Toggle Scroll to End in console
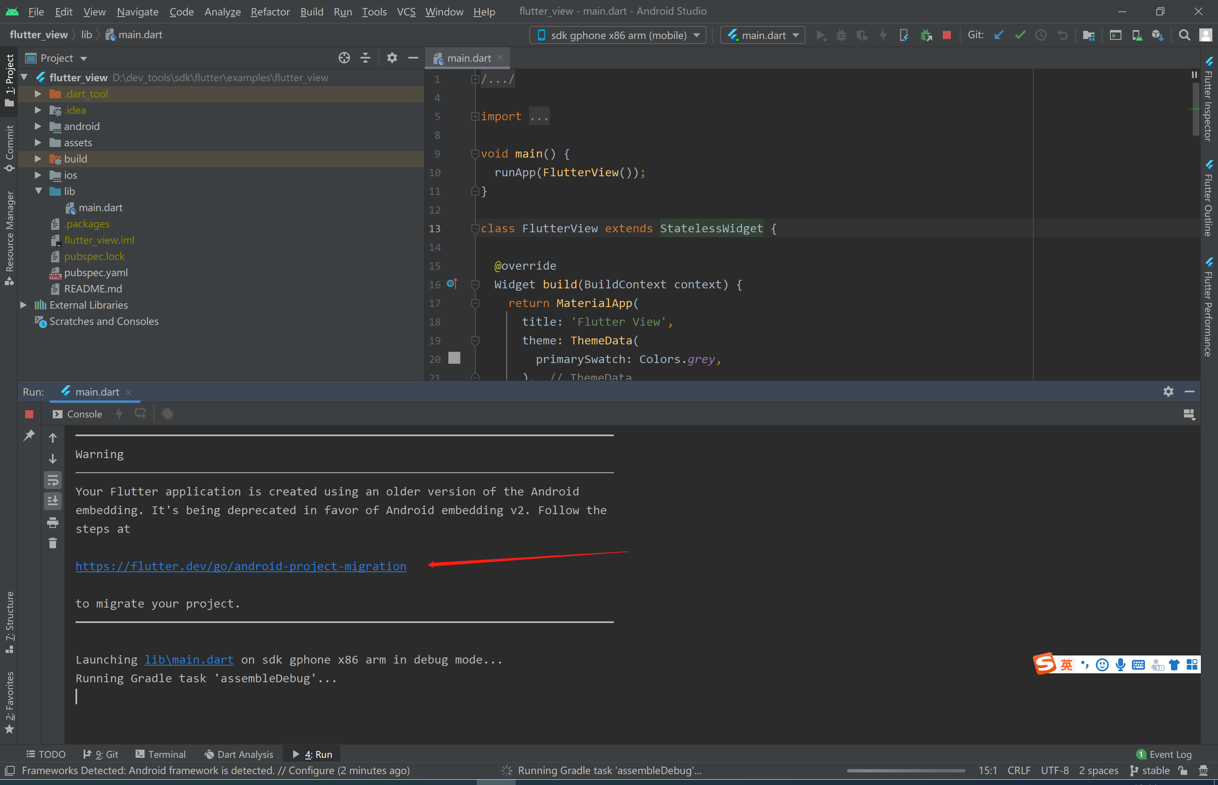The image size is (1218, 785). [52, 501]
